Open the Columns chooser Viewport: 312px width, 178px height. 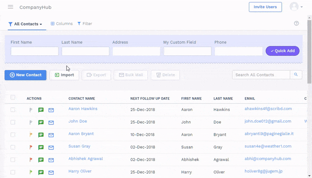62,24
